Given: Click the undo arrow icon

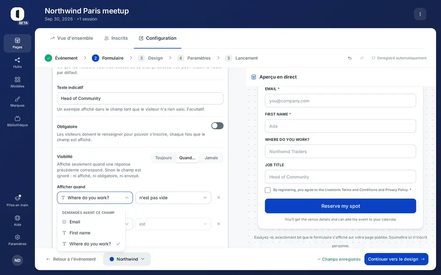Looking at the screenshot, I should [x=350, y=58].
